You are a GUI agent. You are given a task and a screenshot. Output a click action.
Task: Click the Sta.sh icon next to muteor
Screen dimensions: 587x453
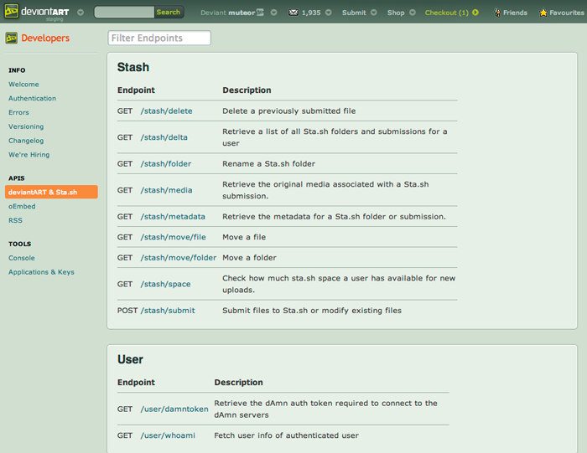pos(260,13)
